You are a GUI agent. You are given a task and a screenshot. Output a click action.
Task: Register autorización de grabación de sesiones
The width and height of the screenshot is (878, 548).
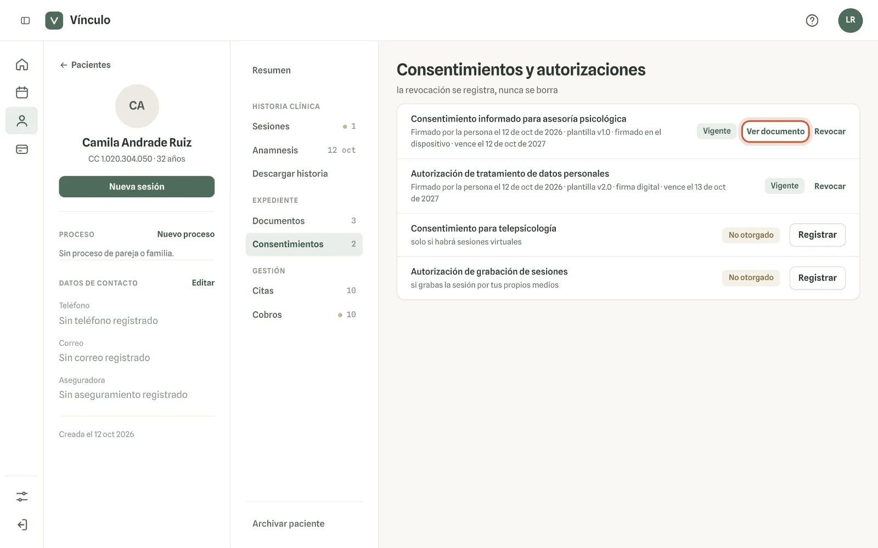pyautogui.click(x=817, y=278)
